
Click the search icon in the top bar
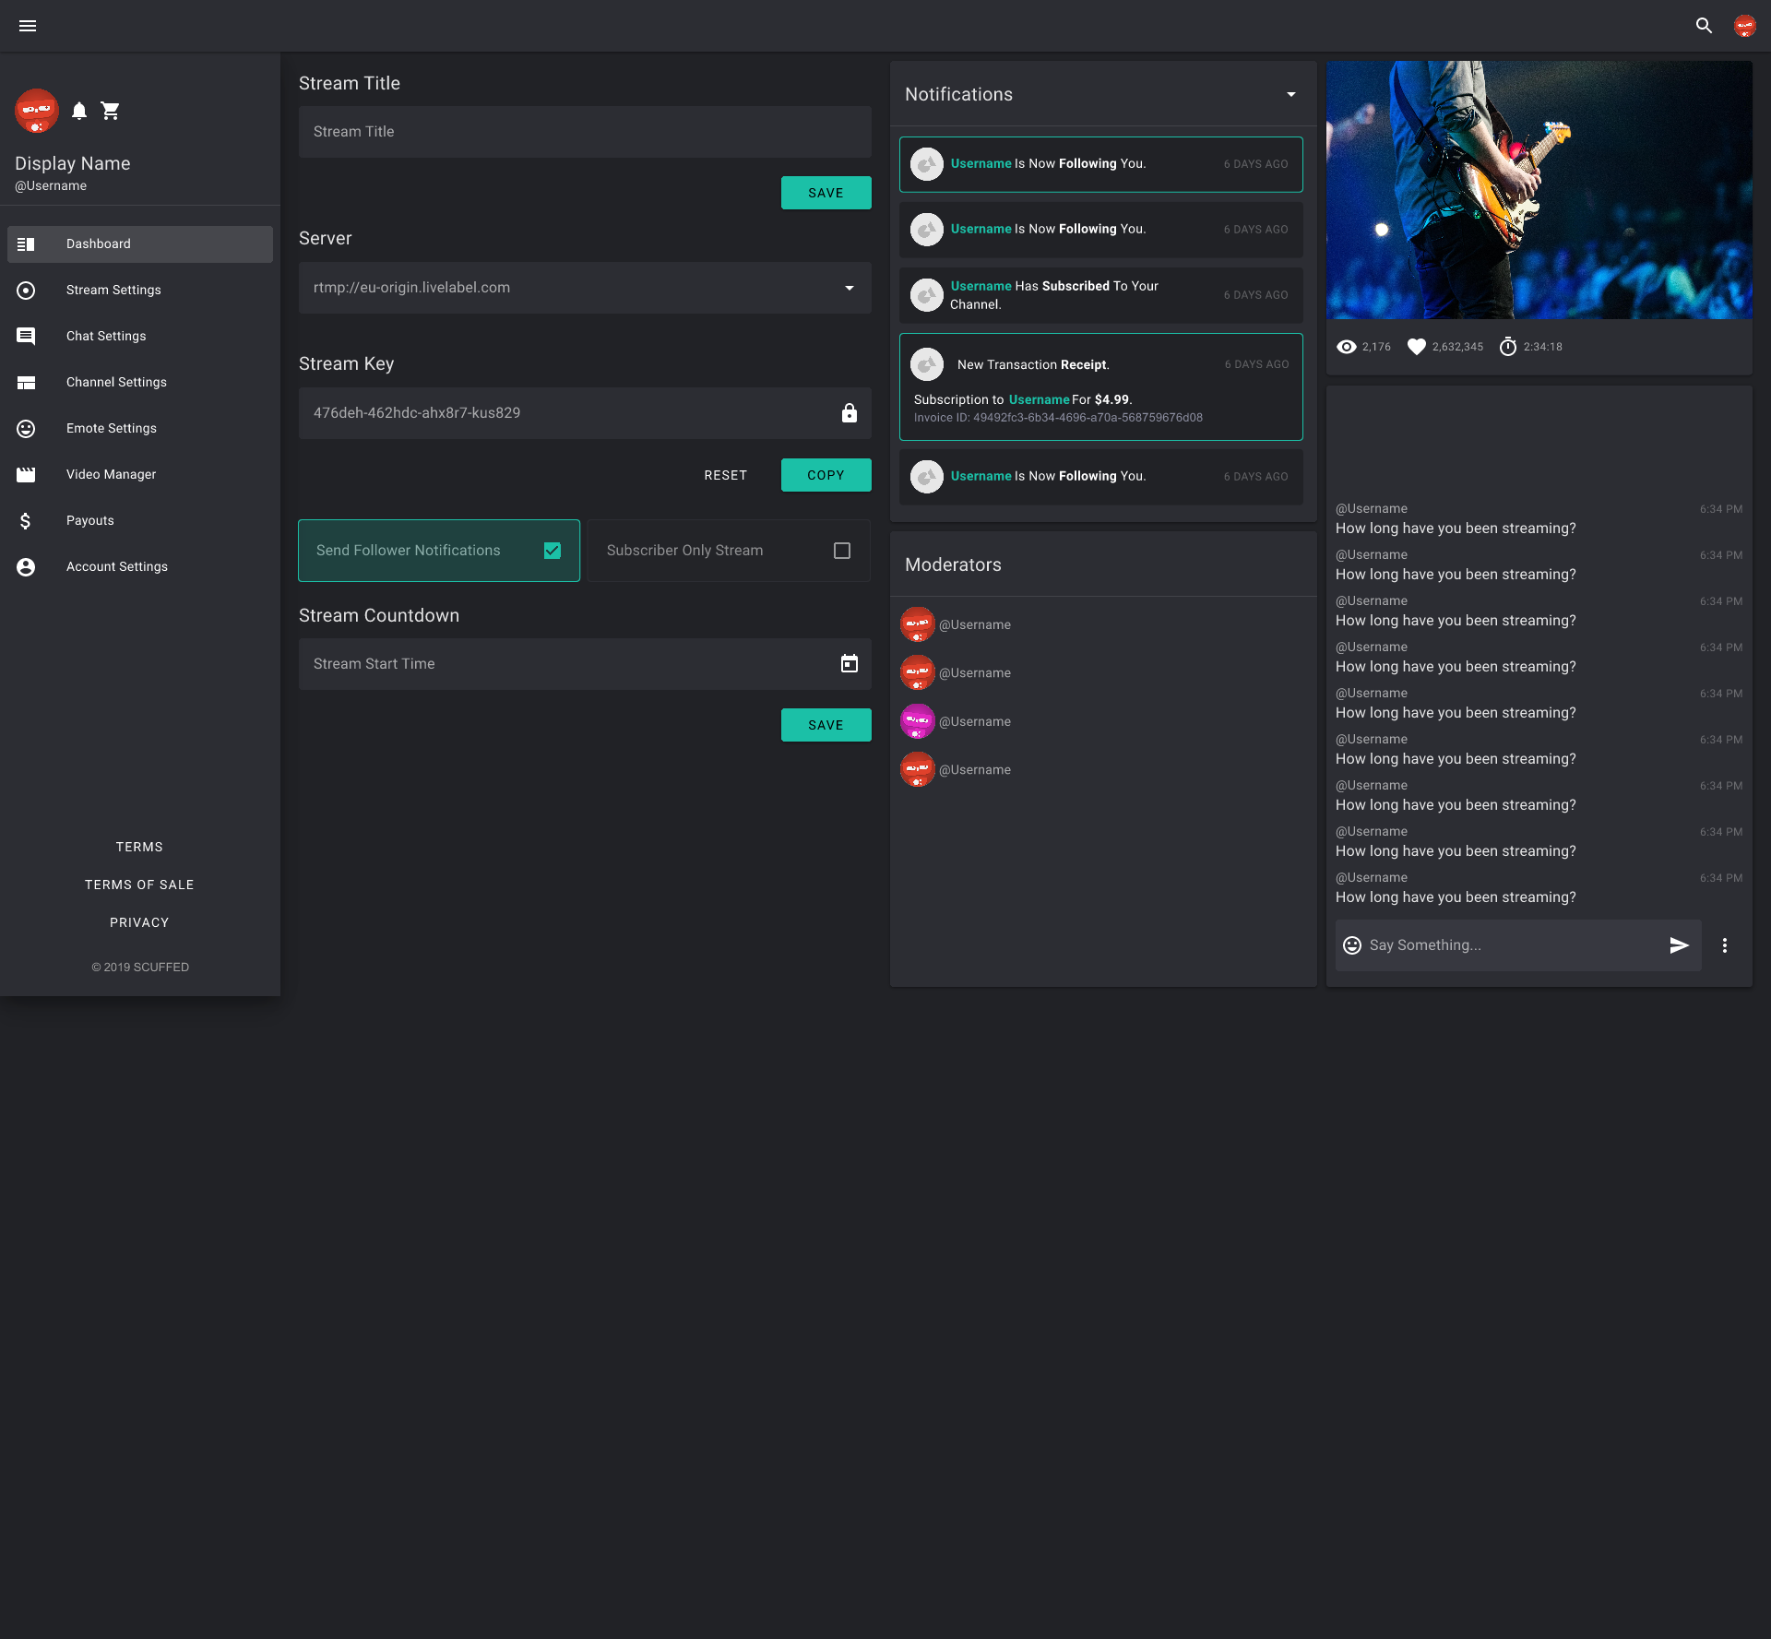click(1703, 25)
